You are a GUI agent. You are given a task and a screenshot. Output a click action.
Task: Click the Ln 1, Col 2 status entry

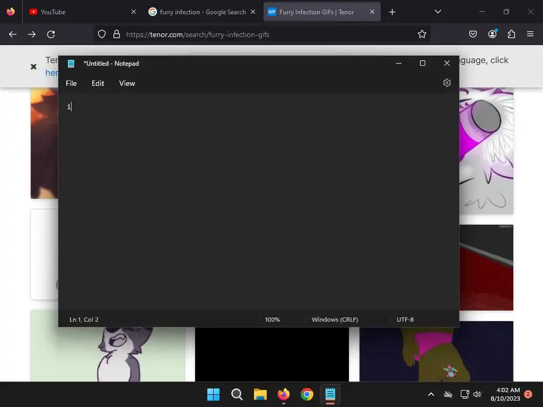[84, 320]
